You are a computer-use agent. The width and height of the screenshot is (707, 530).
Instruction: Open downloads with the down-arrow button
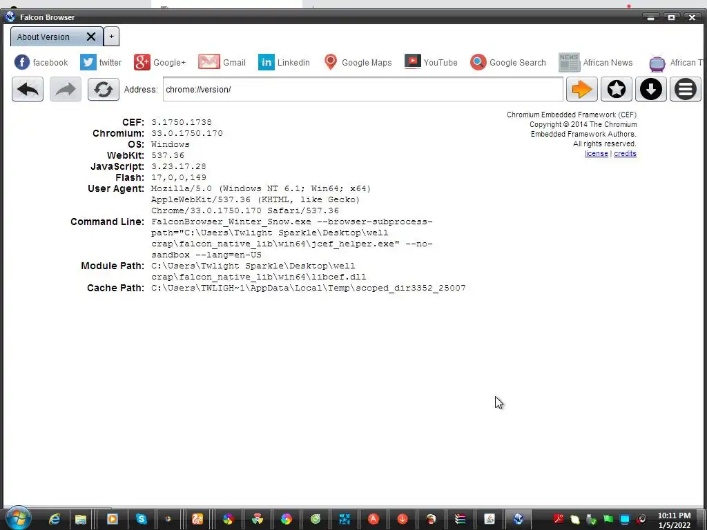coord(650,89)
